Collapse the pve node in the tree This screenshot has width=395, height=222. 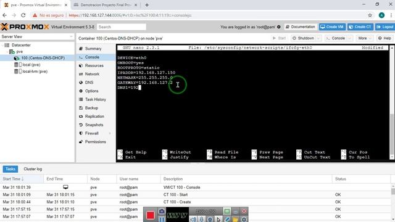pos(7,52)
